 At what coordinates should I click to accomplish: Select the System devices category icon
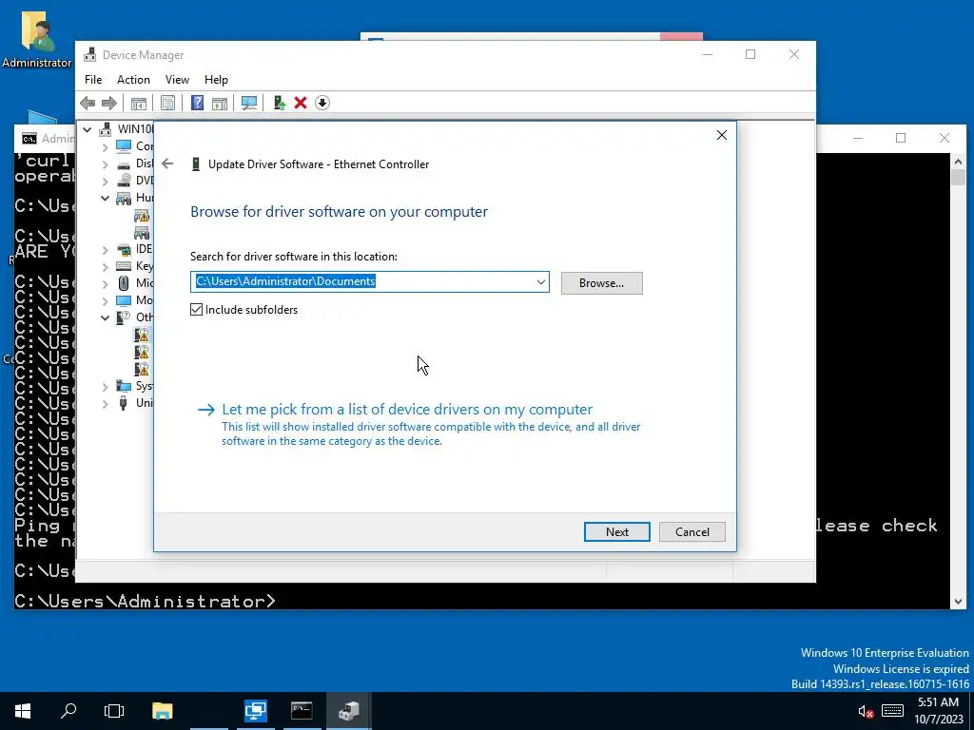[124, 386]
